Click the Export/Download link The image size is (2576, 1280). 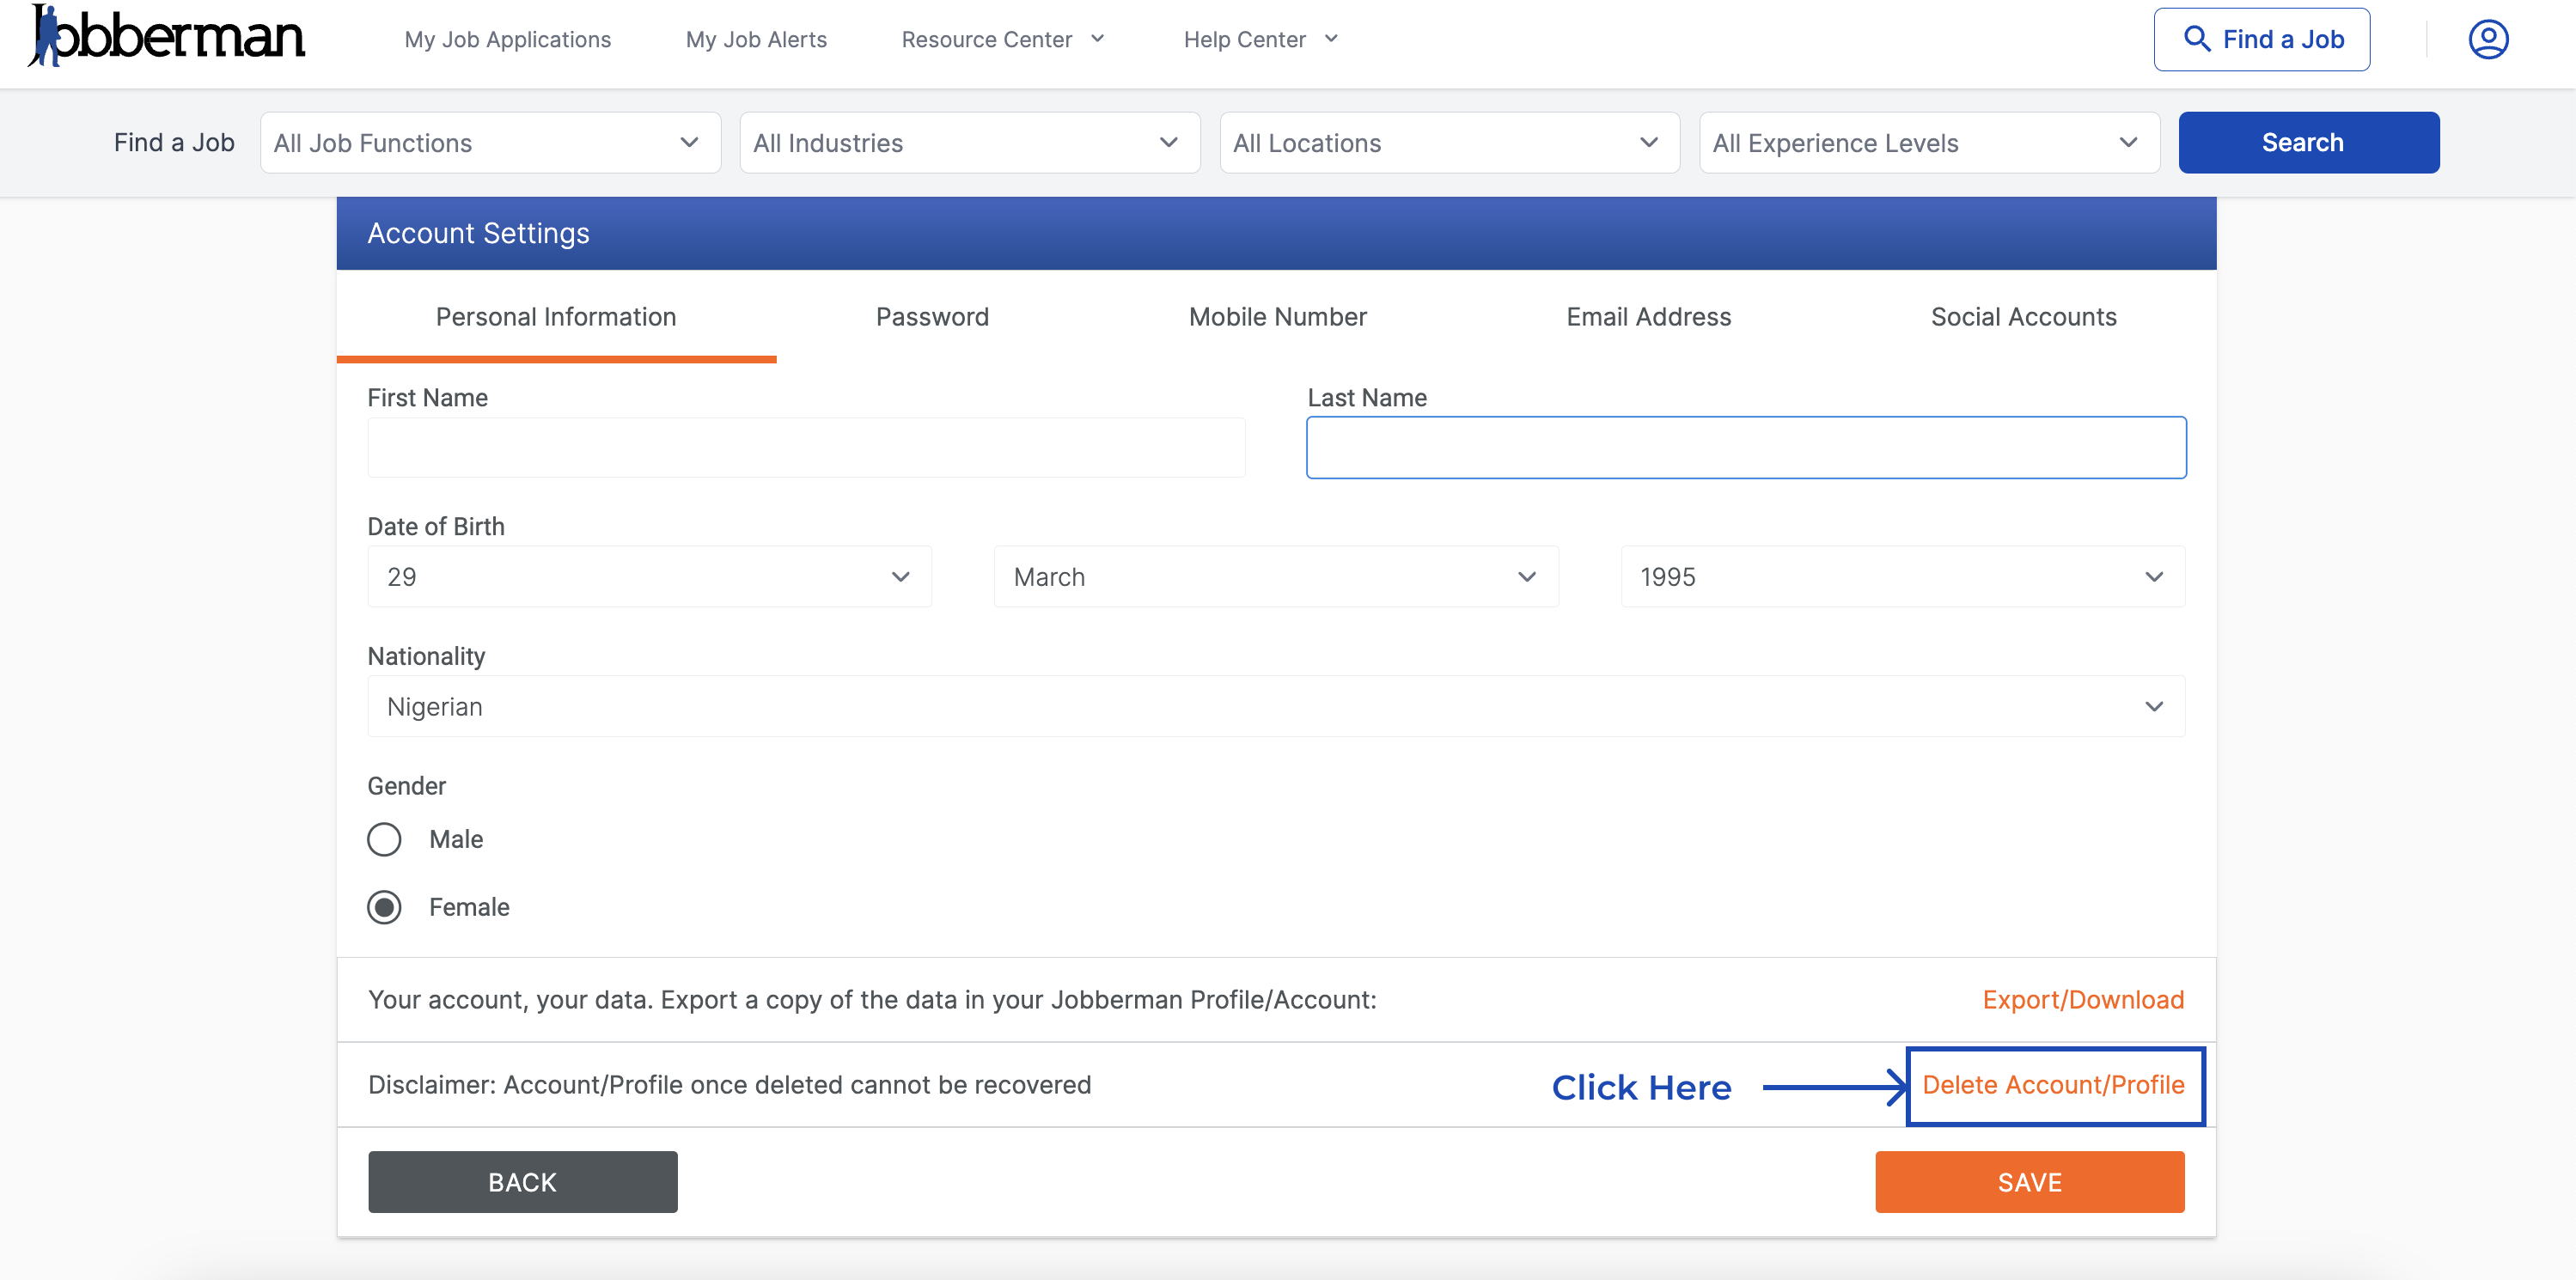pyautogui.click(x=2083, y=1000)
